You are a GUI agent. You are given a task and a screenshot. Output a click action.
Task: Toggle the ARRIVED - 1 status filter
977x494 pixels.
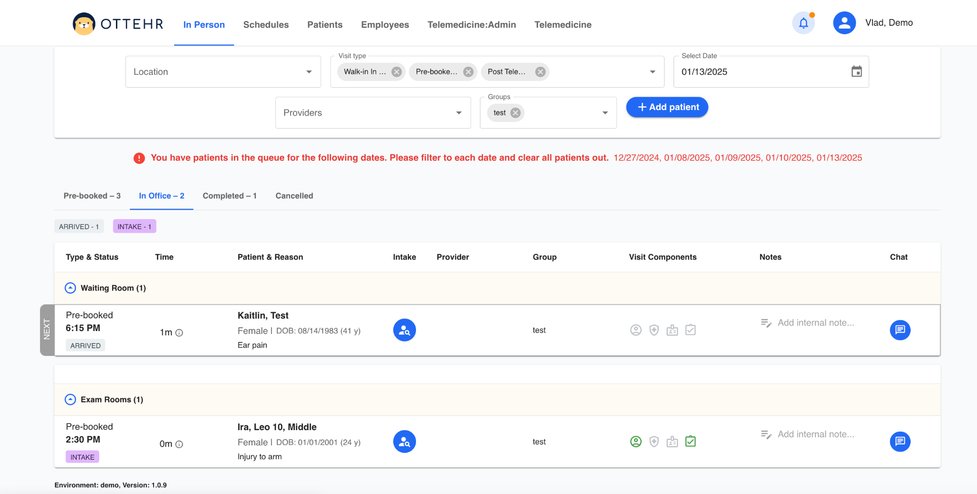tap(79, 227)
